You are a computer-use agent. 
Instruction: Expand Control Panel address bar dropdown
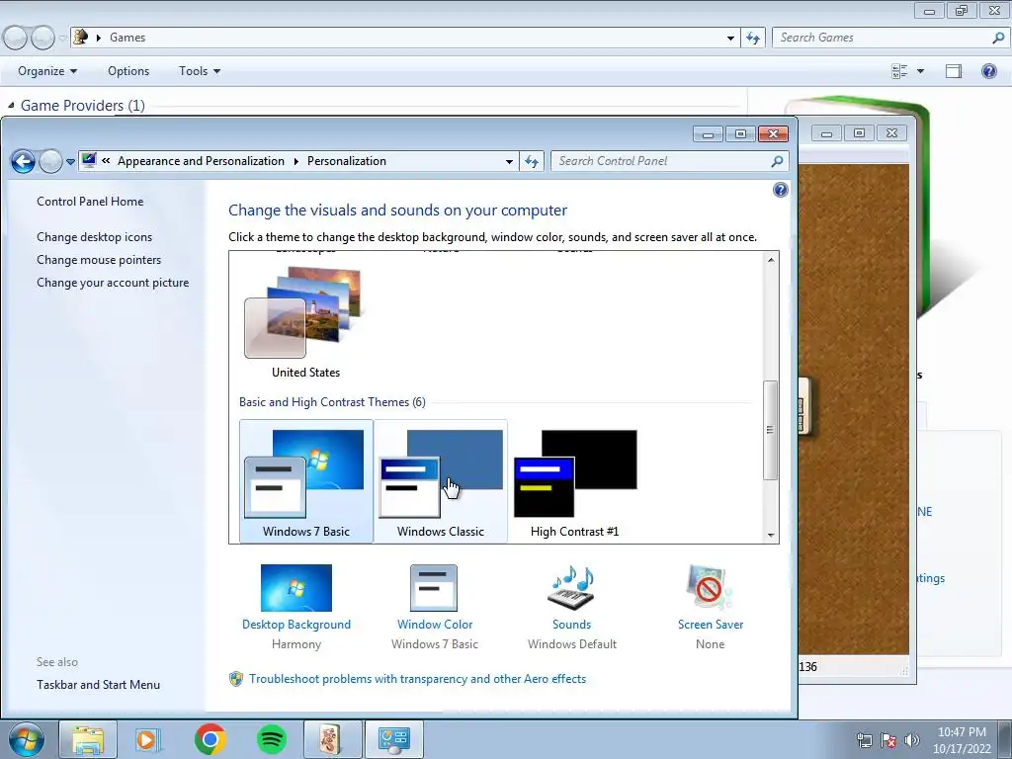[x=509, y=161]
